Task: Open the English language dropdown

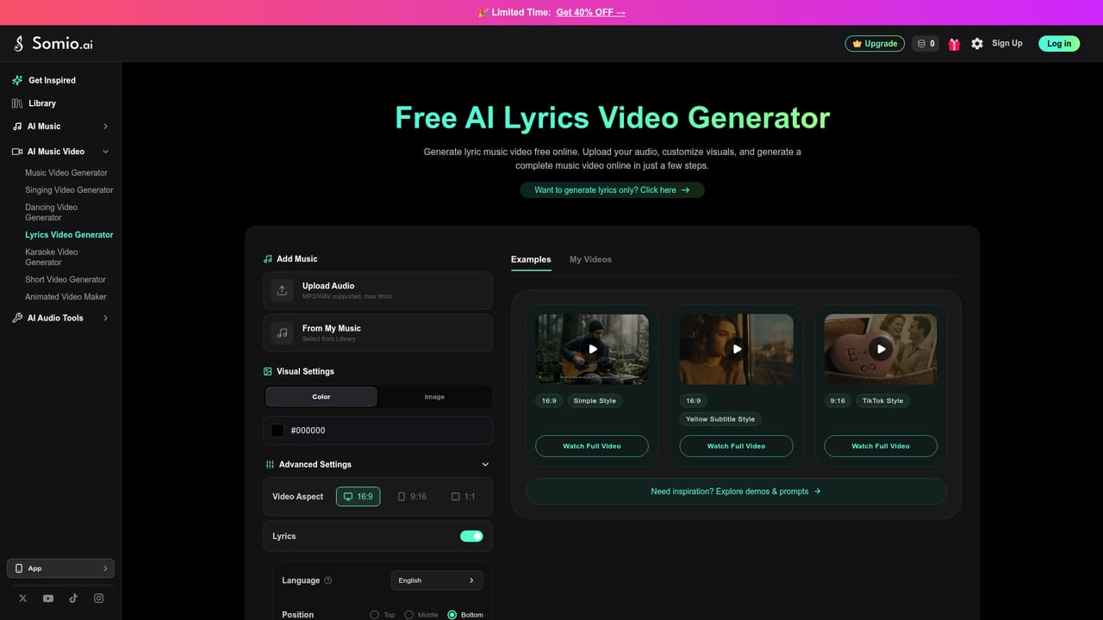Action: point(437,580)
